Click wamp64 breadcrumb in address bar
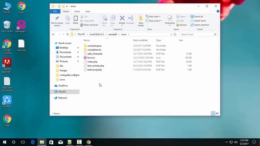 (113, 34)
